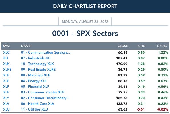The width and height of the screenshot is (170, 114).
Task: Open the 05 - Financial XLF link
Action: [x=35, y=87]
